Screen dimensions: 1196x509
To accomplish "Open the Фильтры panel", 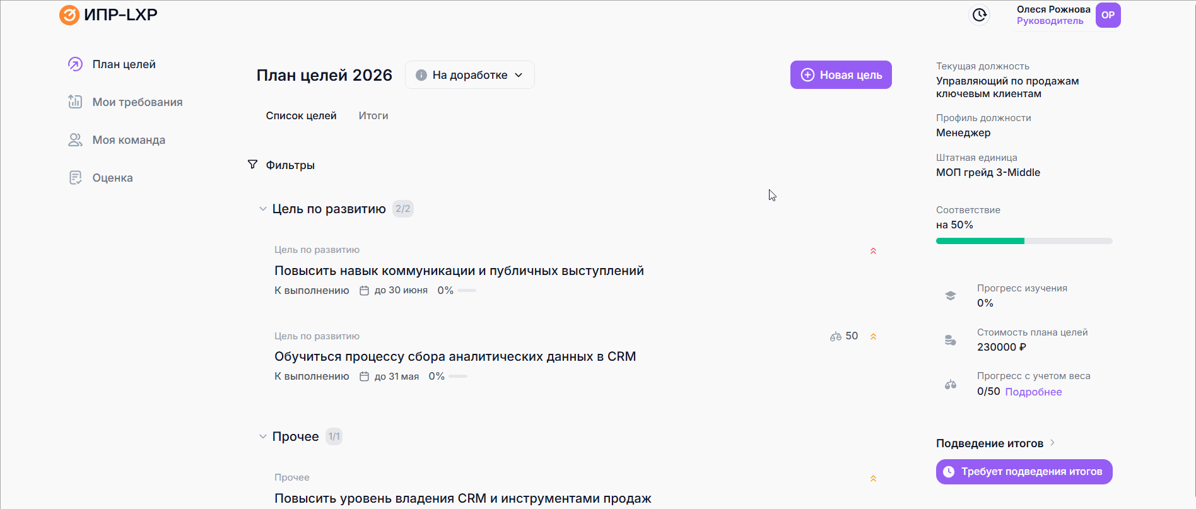I will coord(290,165).
